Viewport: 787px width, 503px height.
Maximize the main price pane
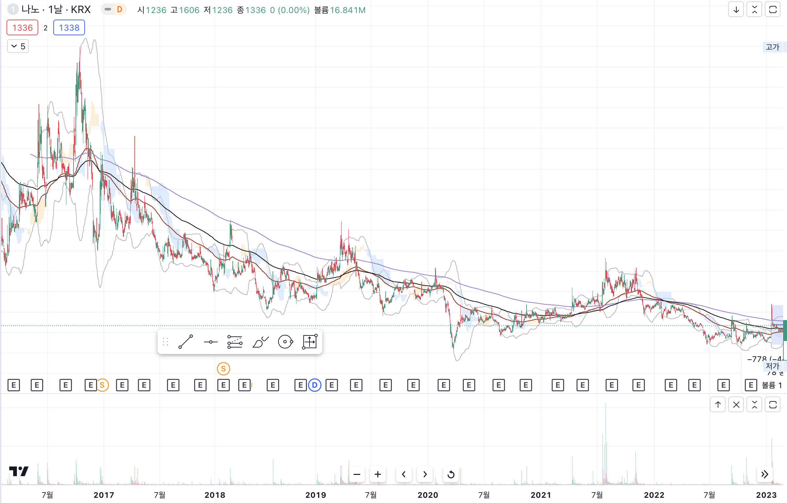[773, 9]
